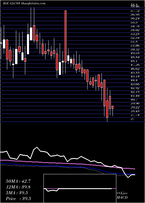The image size is (145, 203).
Task: Click the 50MA : 42.7 readout
Action: [18, 181]
